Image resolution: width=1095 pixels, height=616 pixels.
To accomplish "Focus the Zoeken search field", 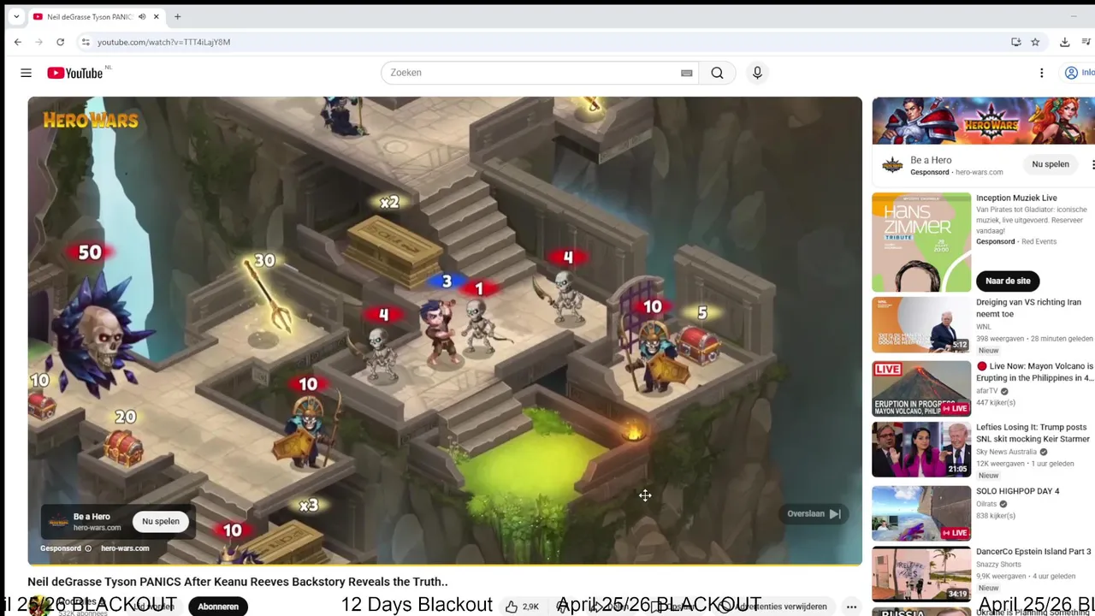I will click(530, 73).
